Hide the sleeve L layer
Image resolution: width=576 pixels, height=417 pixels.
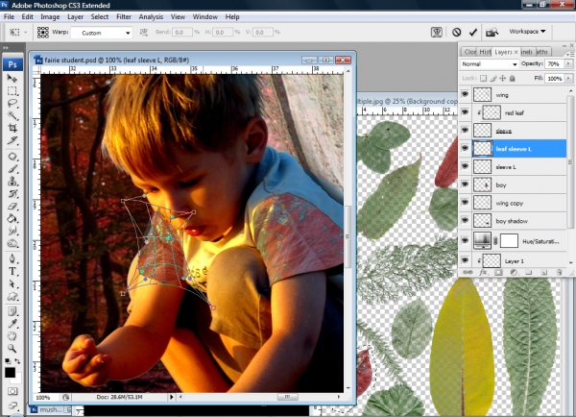point(465,166)
